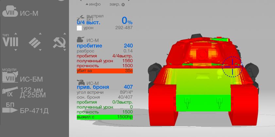
Task: Click the blue aiming reticle on tank
Action: (x=232, y=67)
